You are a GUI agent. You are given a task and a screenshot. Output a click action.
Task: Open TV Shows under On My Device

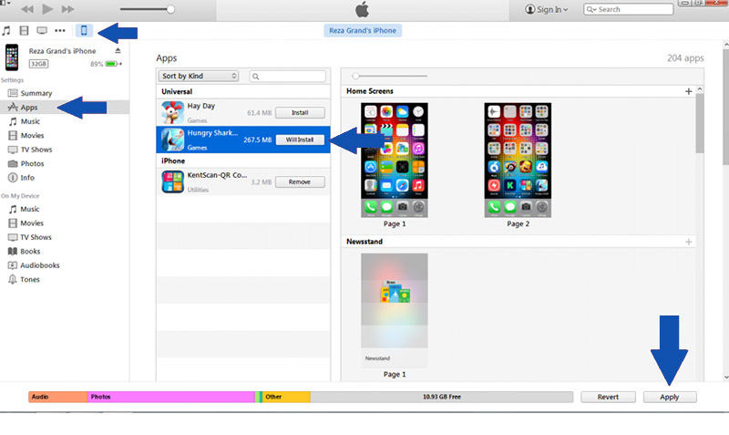tap(36, 237)
